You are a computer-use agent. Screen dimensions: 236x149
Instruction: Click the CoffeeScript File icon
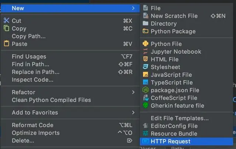[x=146, y=98]
